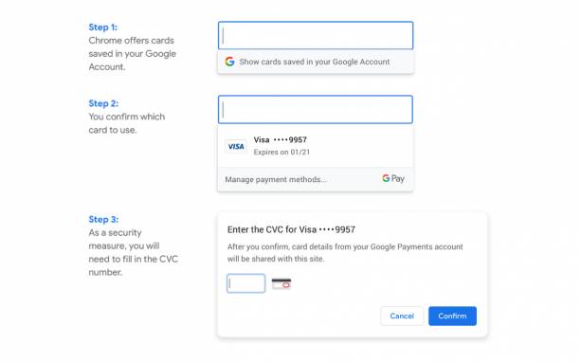Select Show cards saved in Google Account
Screen dimensions: 581x363
coord(316,62)
